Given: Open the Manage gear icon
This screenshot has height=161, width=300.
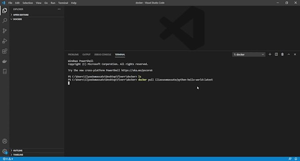Looking at the screenshot, I should [4, 151].
